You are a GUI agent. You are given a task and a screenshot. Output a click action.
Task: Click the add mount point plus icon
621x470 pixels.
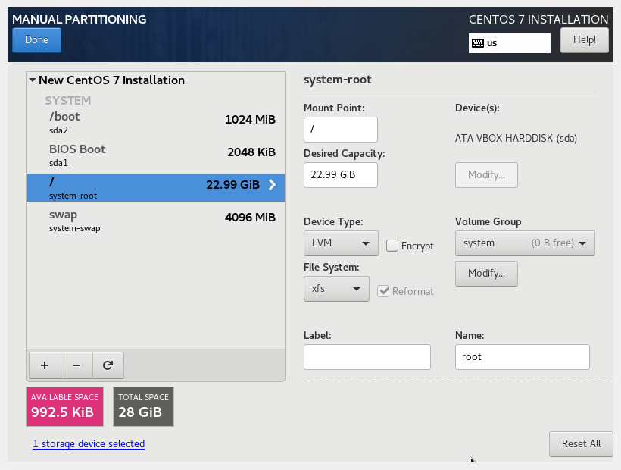pos(45,365)
